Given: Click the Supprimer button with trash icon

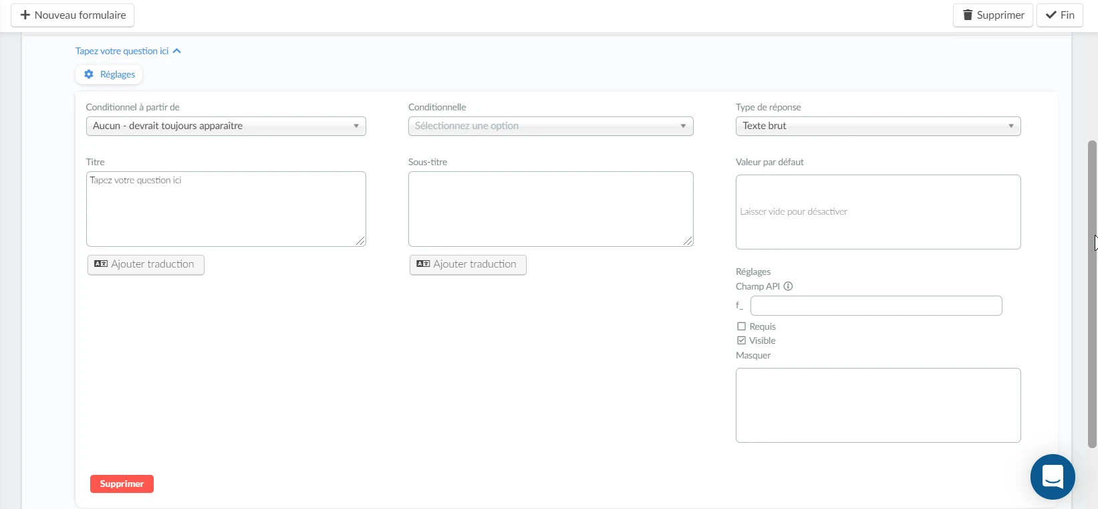Looking at the screenshot, I should pos(993,15).
